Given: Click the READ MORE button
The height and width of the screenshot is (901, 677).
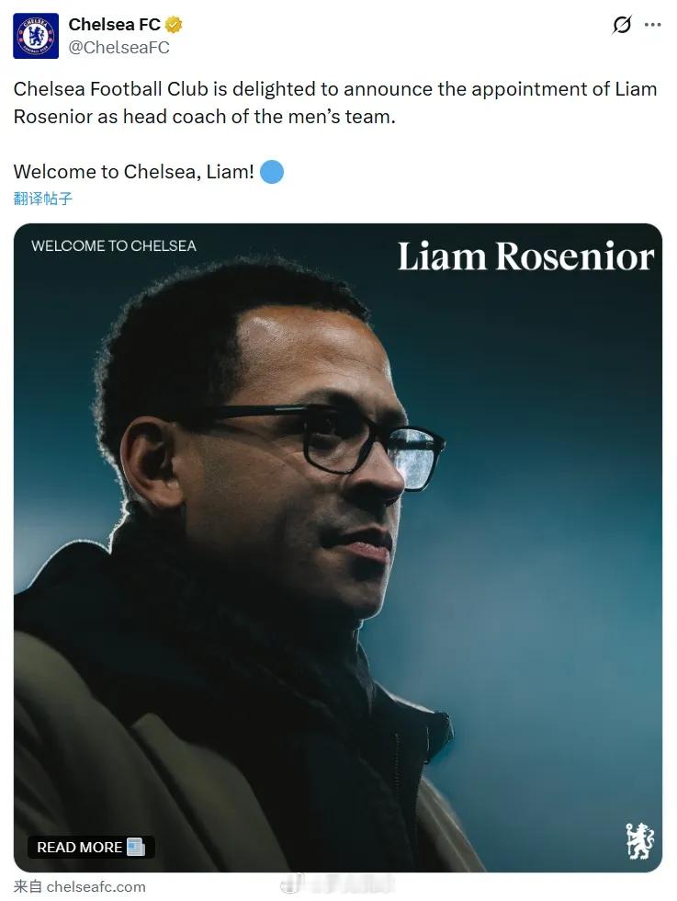Looking at the screenshot, I should coord(91,847).
